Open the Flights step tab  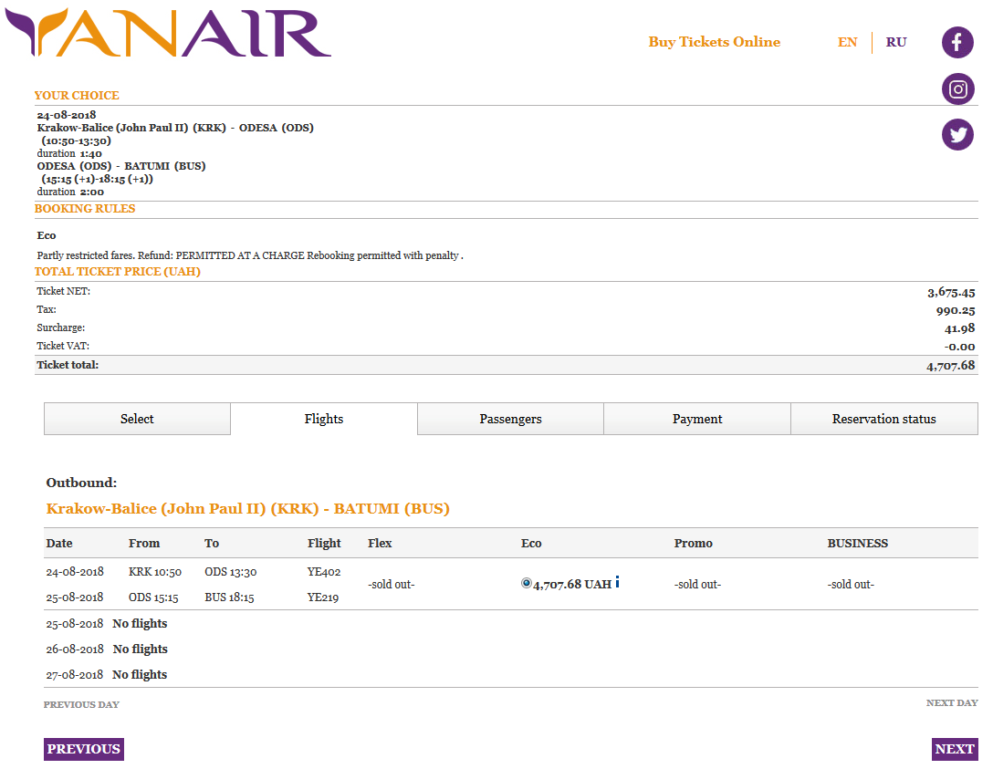[x=324, y=419]
